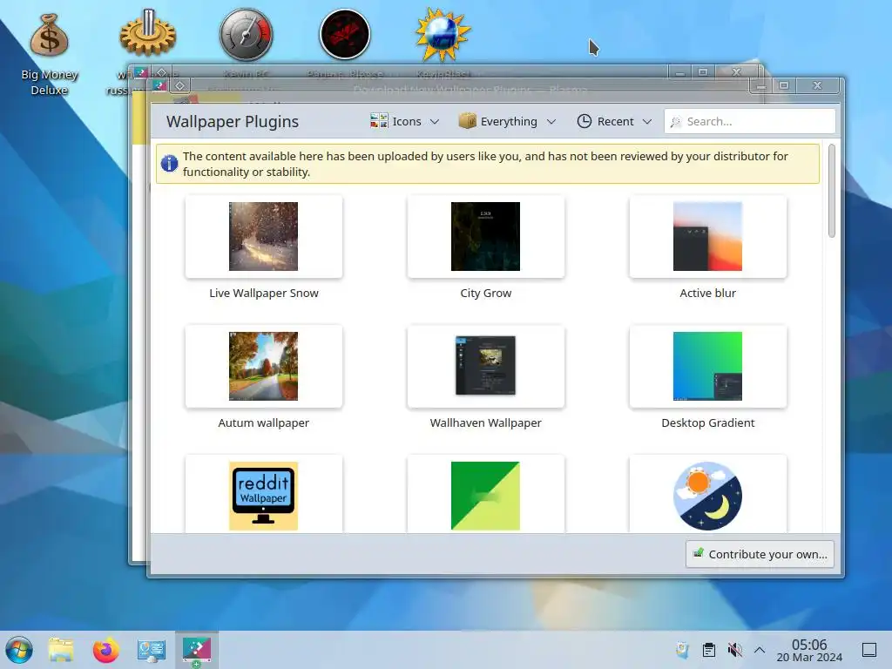Maximize the front Wallpaper Plugins window
The width and height of the screenshot is (892, 669).
pos(784,86)
